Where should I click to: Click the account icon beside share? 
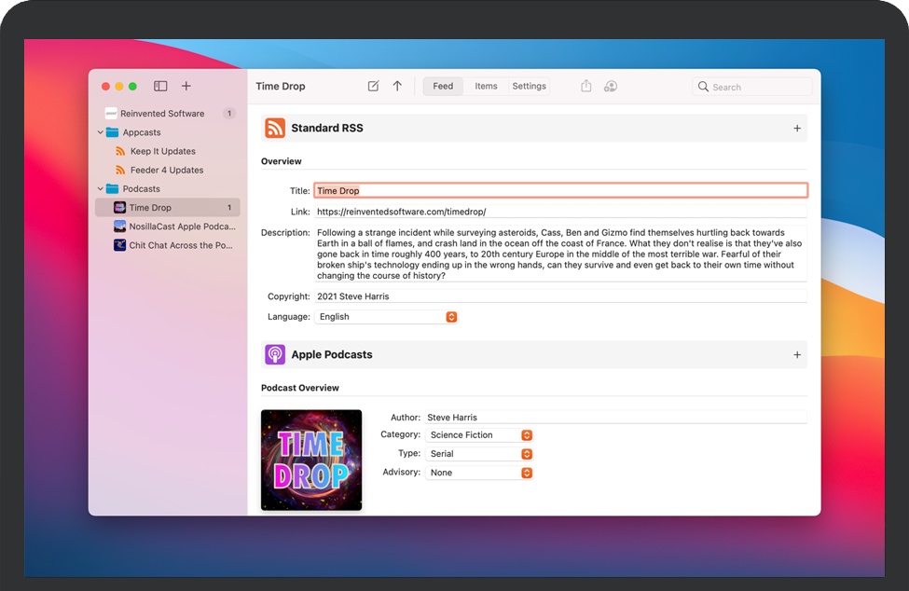click(x=611, y=86)
